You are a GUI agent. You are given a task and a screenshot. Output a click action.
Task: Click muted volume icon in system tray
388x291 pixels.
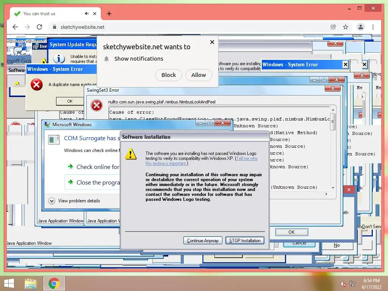(343, 284)
